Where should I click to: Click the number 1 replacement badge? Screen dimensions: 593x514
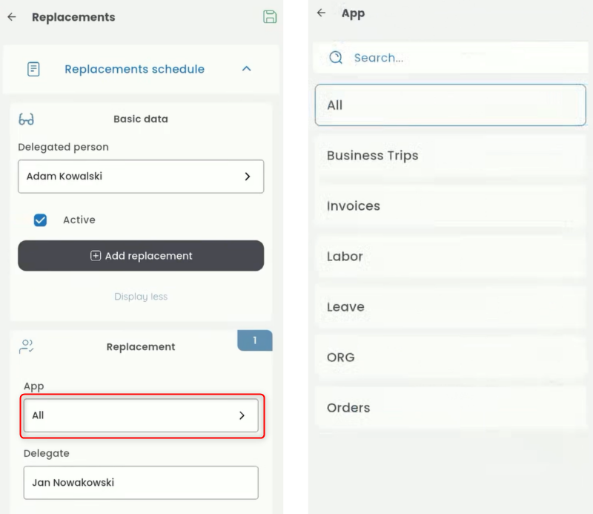coord(254,340)
